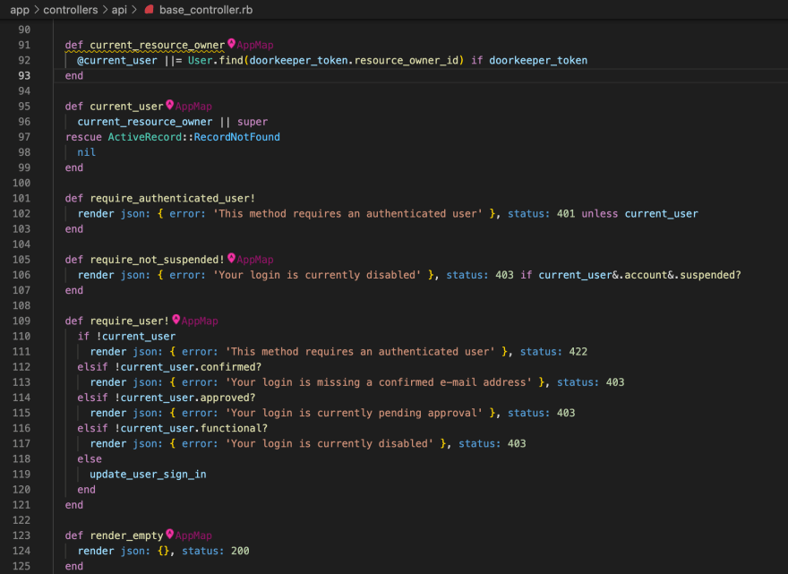This screenshot has height=574, width=788.
Task: Click '@current_user' variable on line 92
Action: click(x=117, y=60)
